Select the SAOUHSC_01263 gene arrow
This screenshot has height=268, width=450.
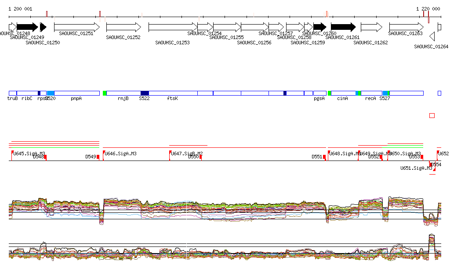[x=406, y=27]
